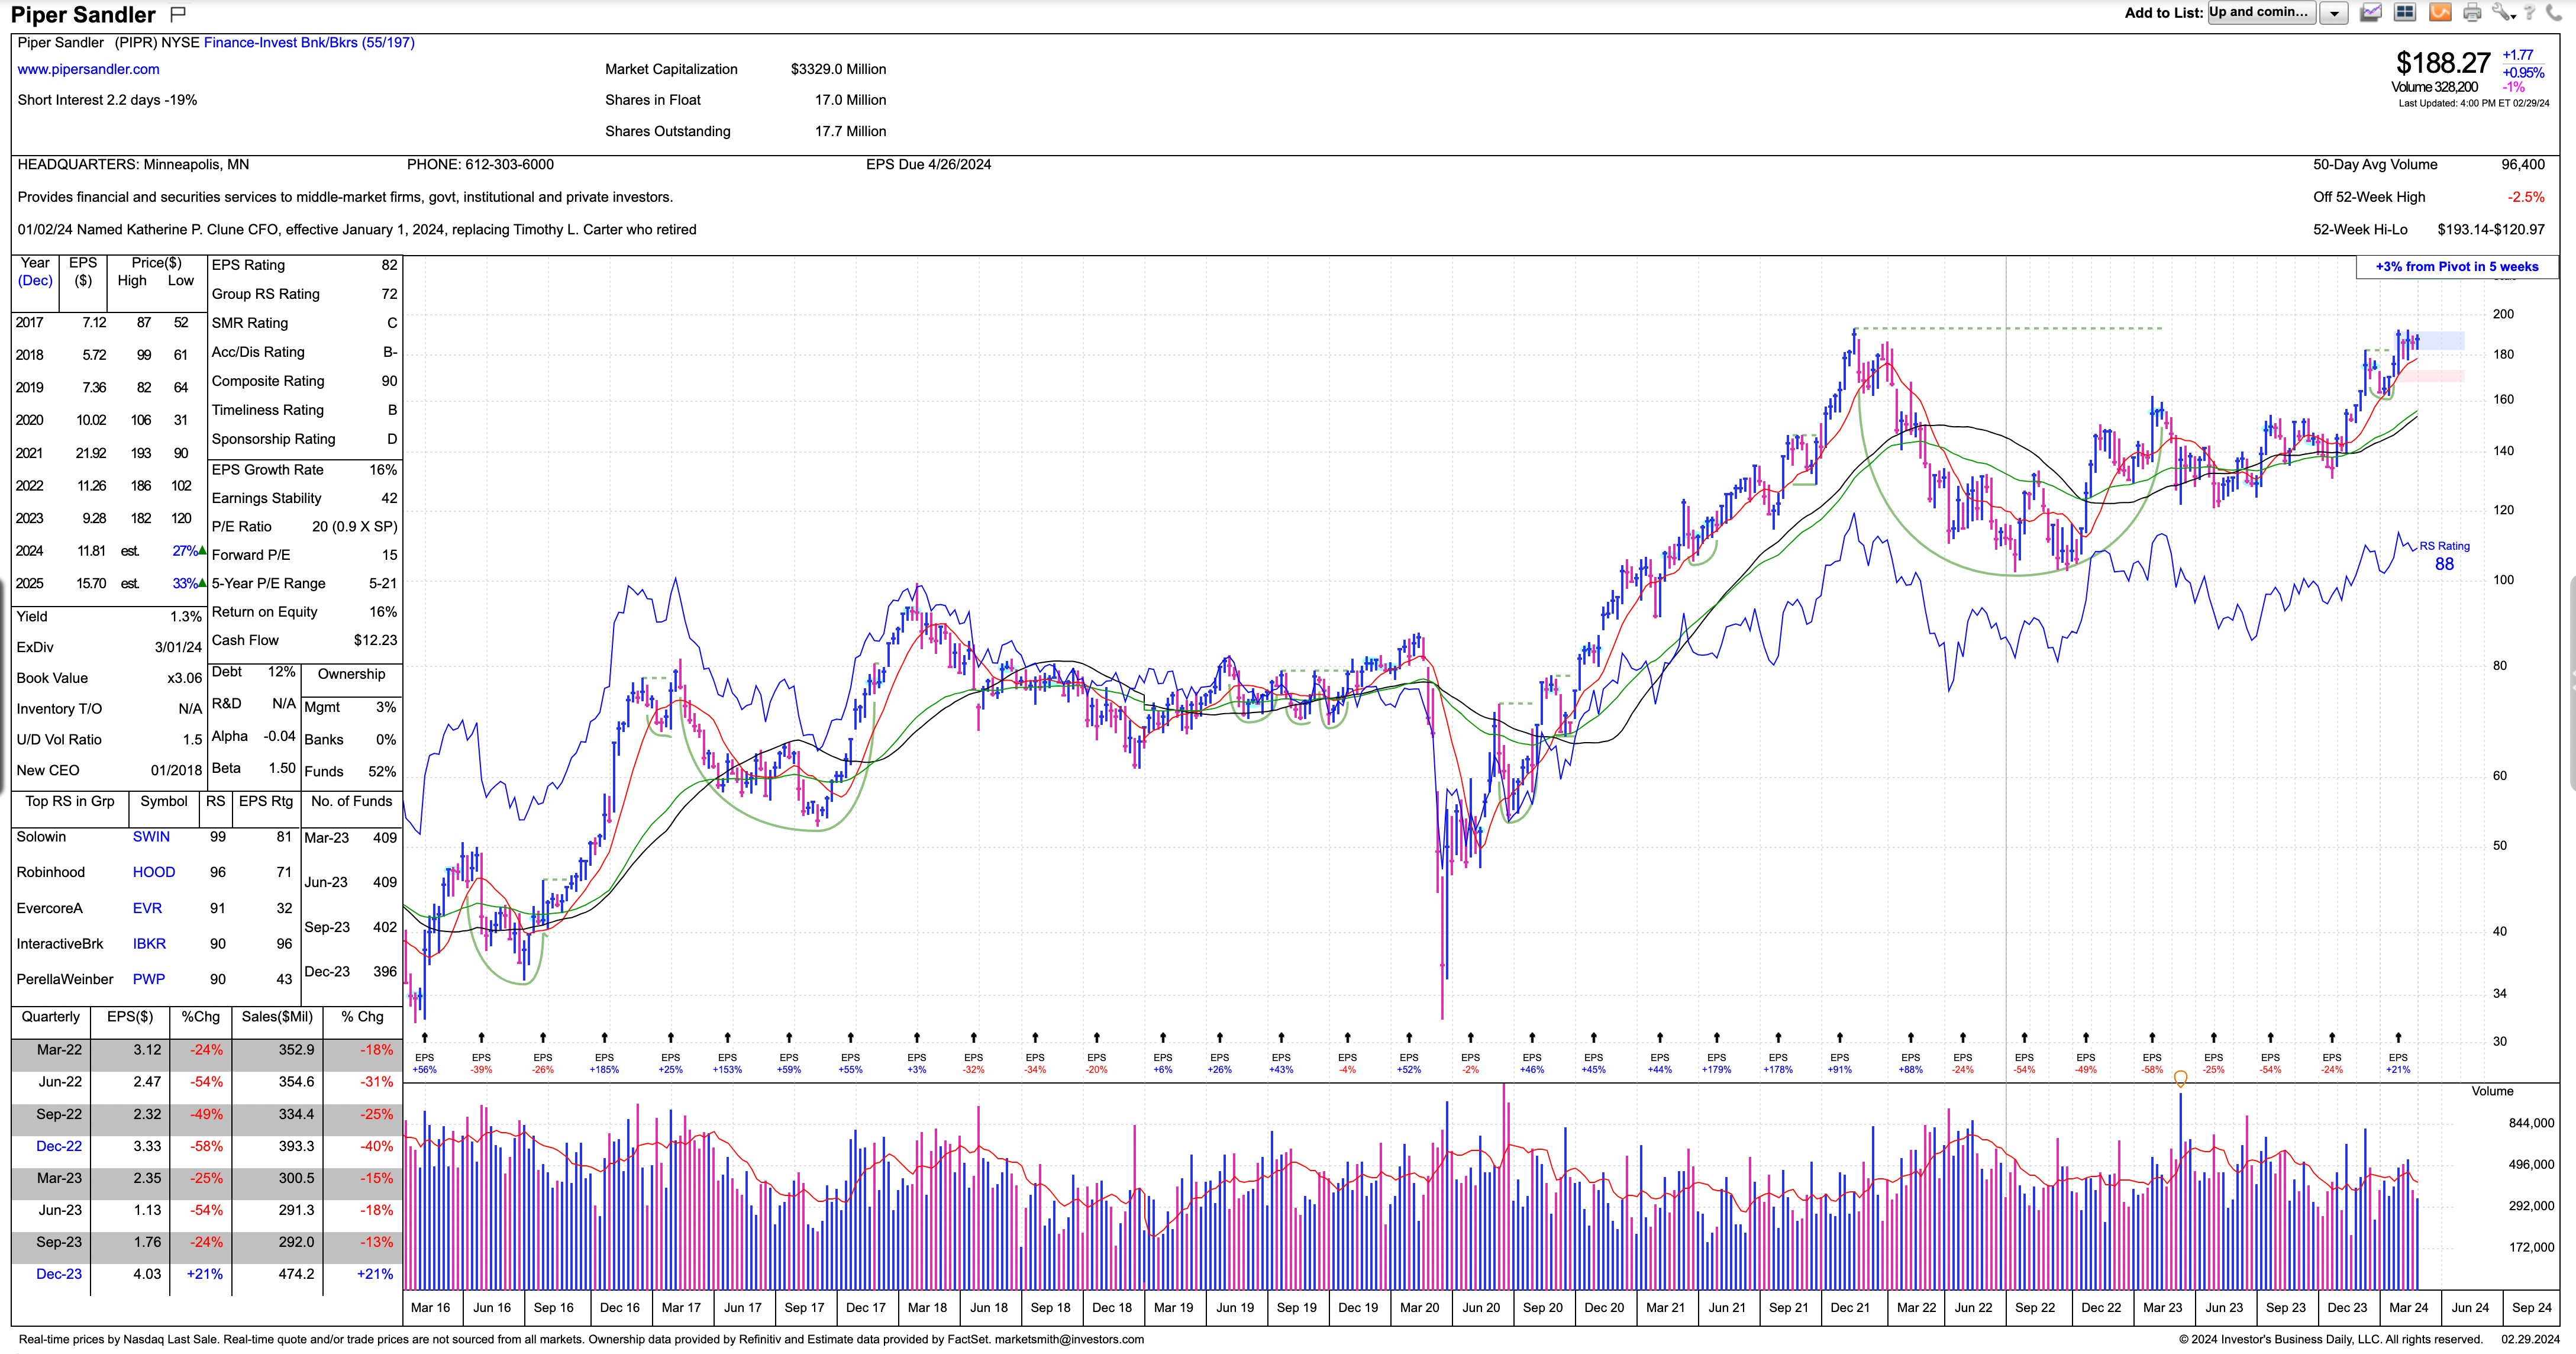Click the Dec-23 quarterly link
Screen dimensions: 2576x1354
[59, 1274]
